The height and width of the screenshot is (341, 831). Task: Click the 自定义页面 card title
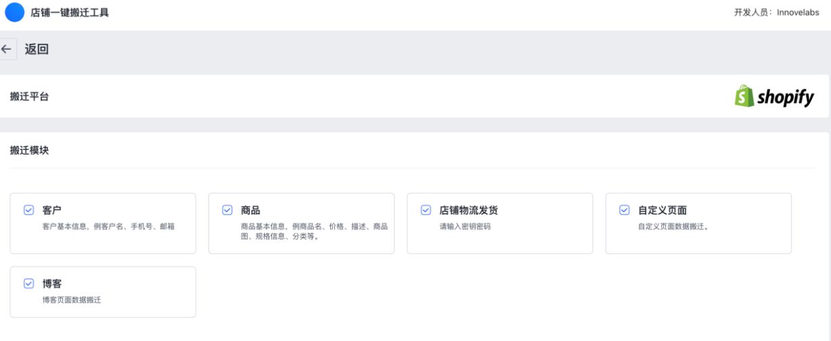click(x=662, y=210)
